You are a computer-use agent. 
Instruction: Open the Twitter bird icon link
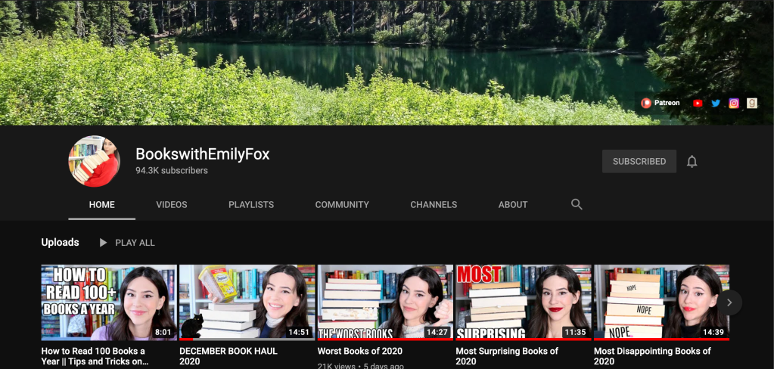[716, 103]
